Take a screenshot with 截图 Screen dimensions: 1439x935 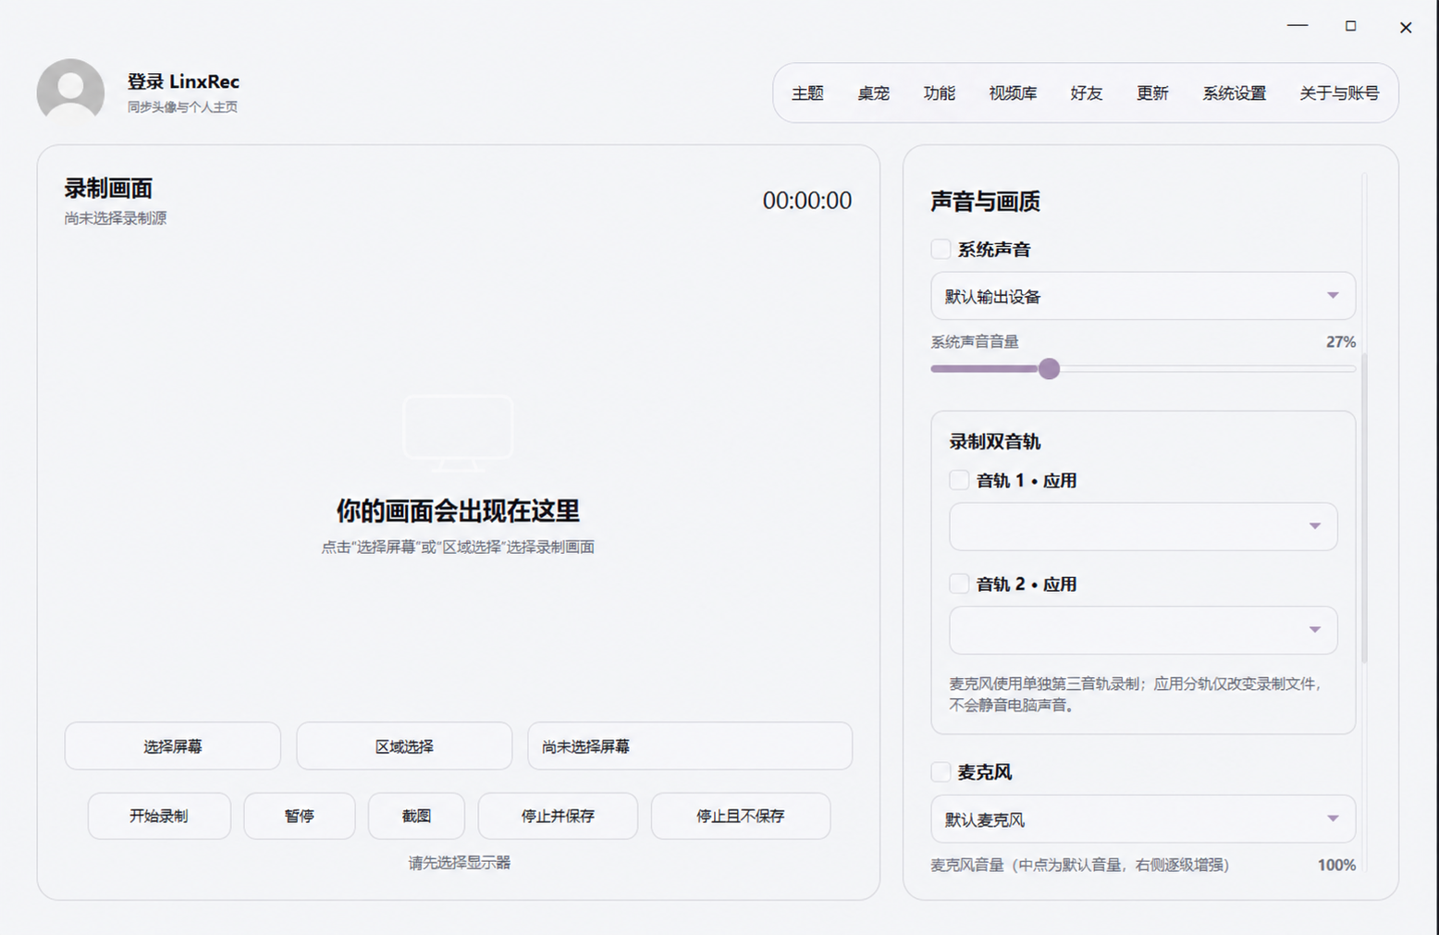(x=416, y=816)
